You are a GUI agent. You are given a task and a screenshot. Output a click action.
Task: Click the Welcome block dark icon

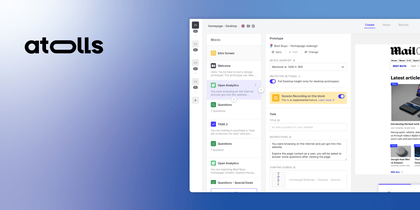click(213, 66)
